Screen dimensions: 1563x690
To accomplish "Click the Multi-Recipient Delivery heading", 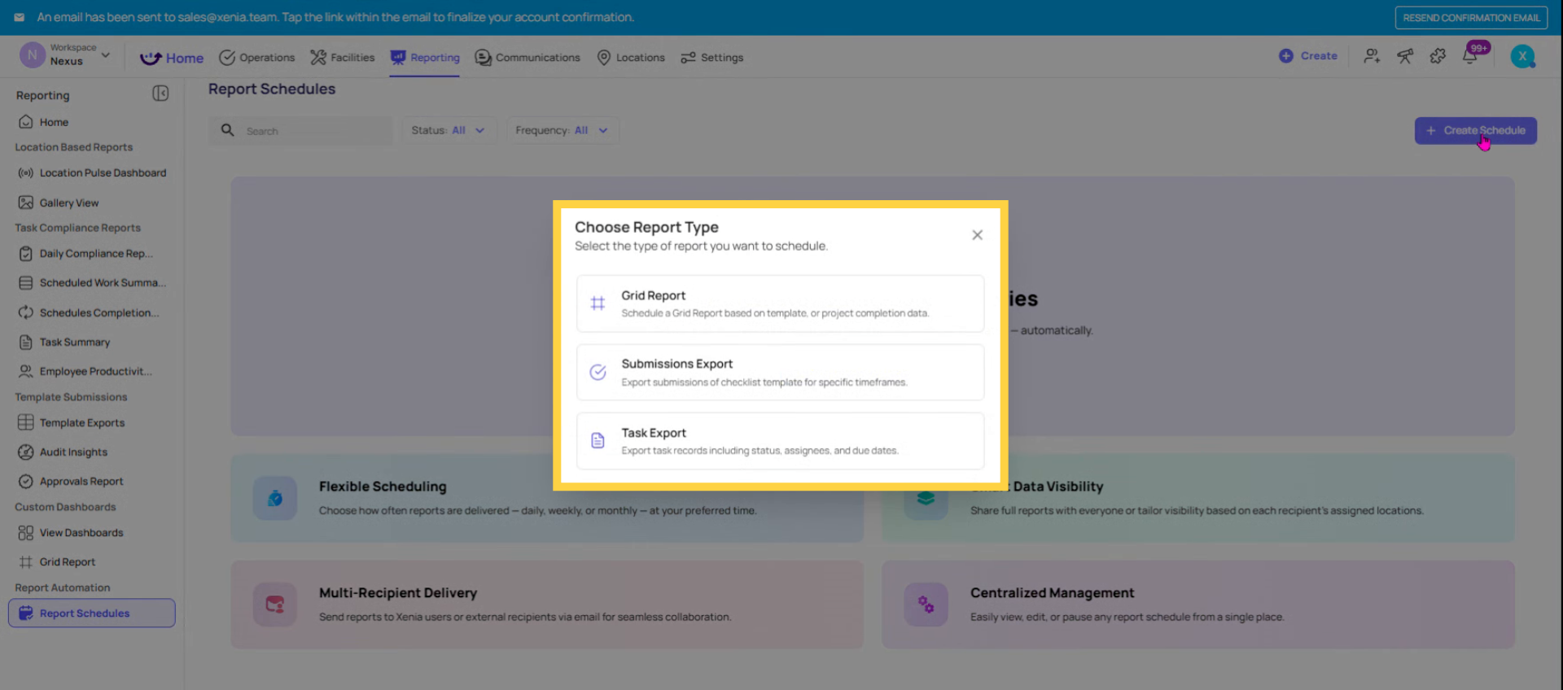I will point(398,593).
